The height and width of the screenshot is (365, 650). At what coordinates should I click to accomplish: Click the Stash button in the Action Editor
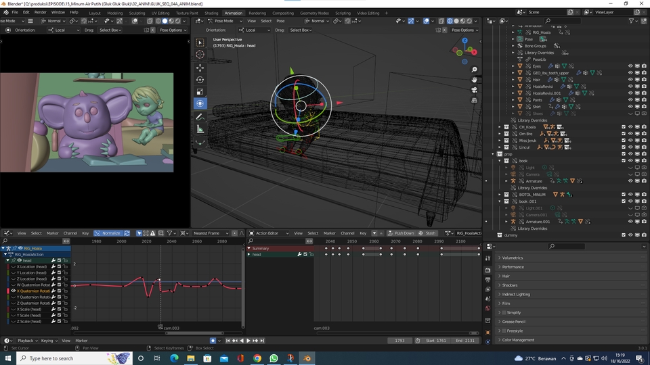point(427,233)
